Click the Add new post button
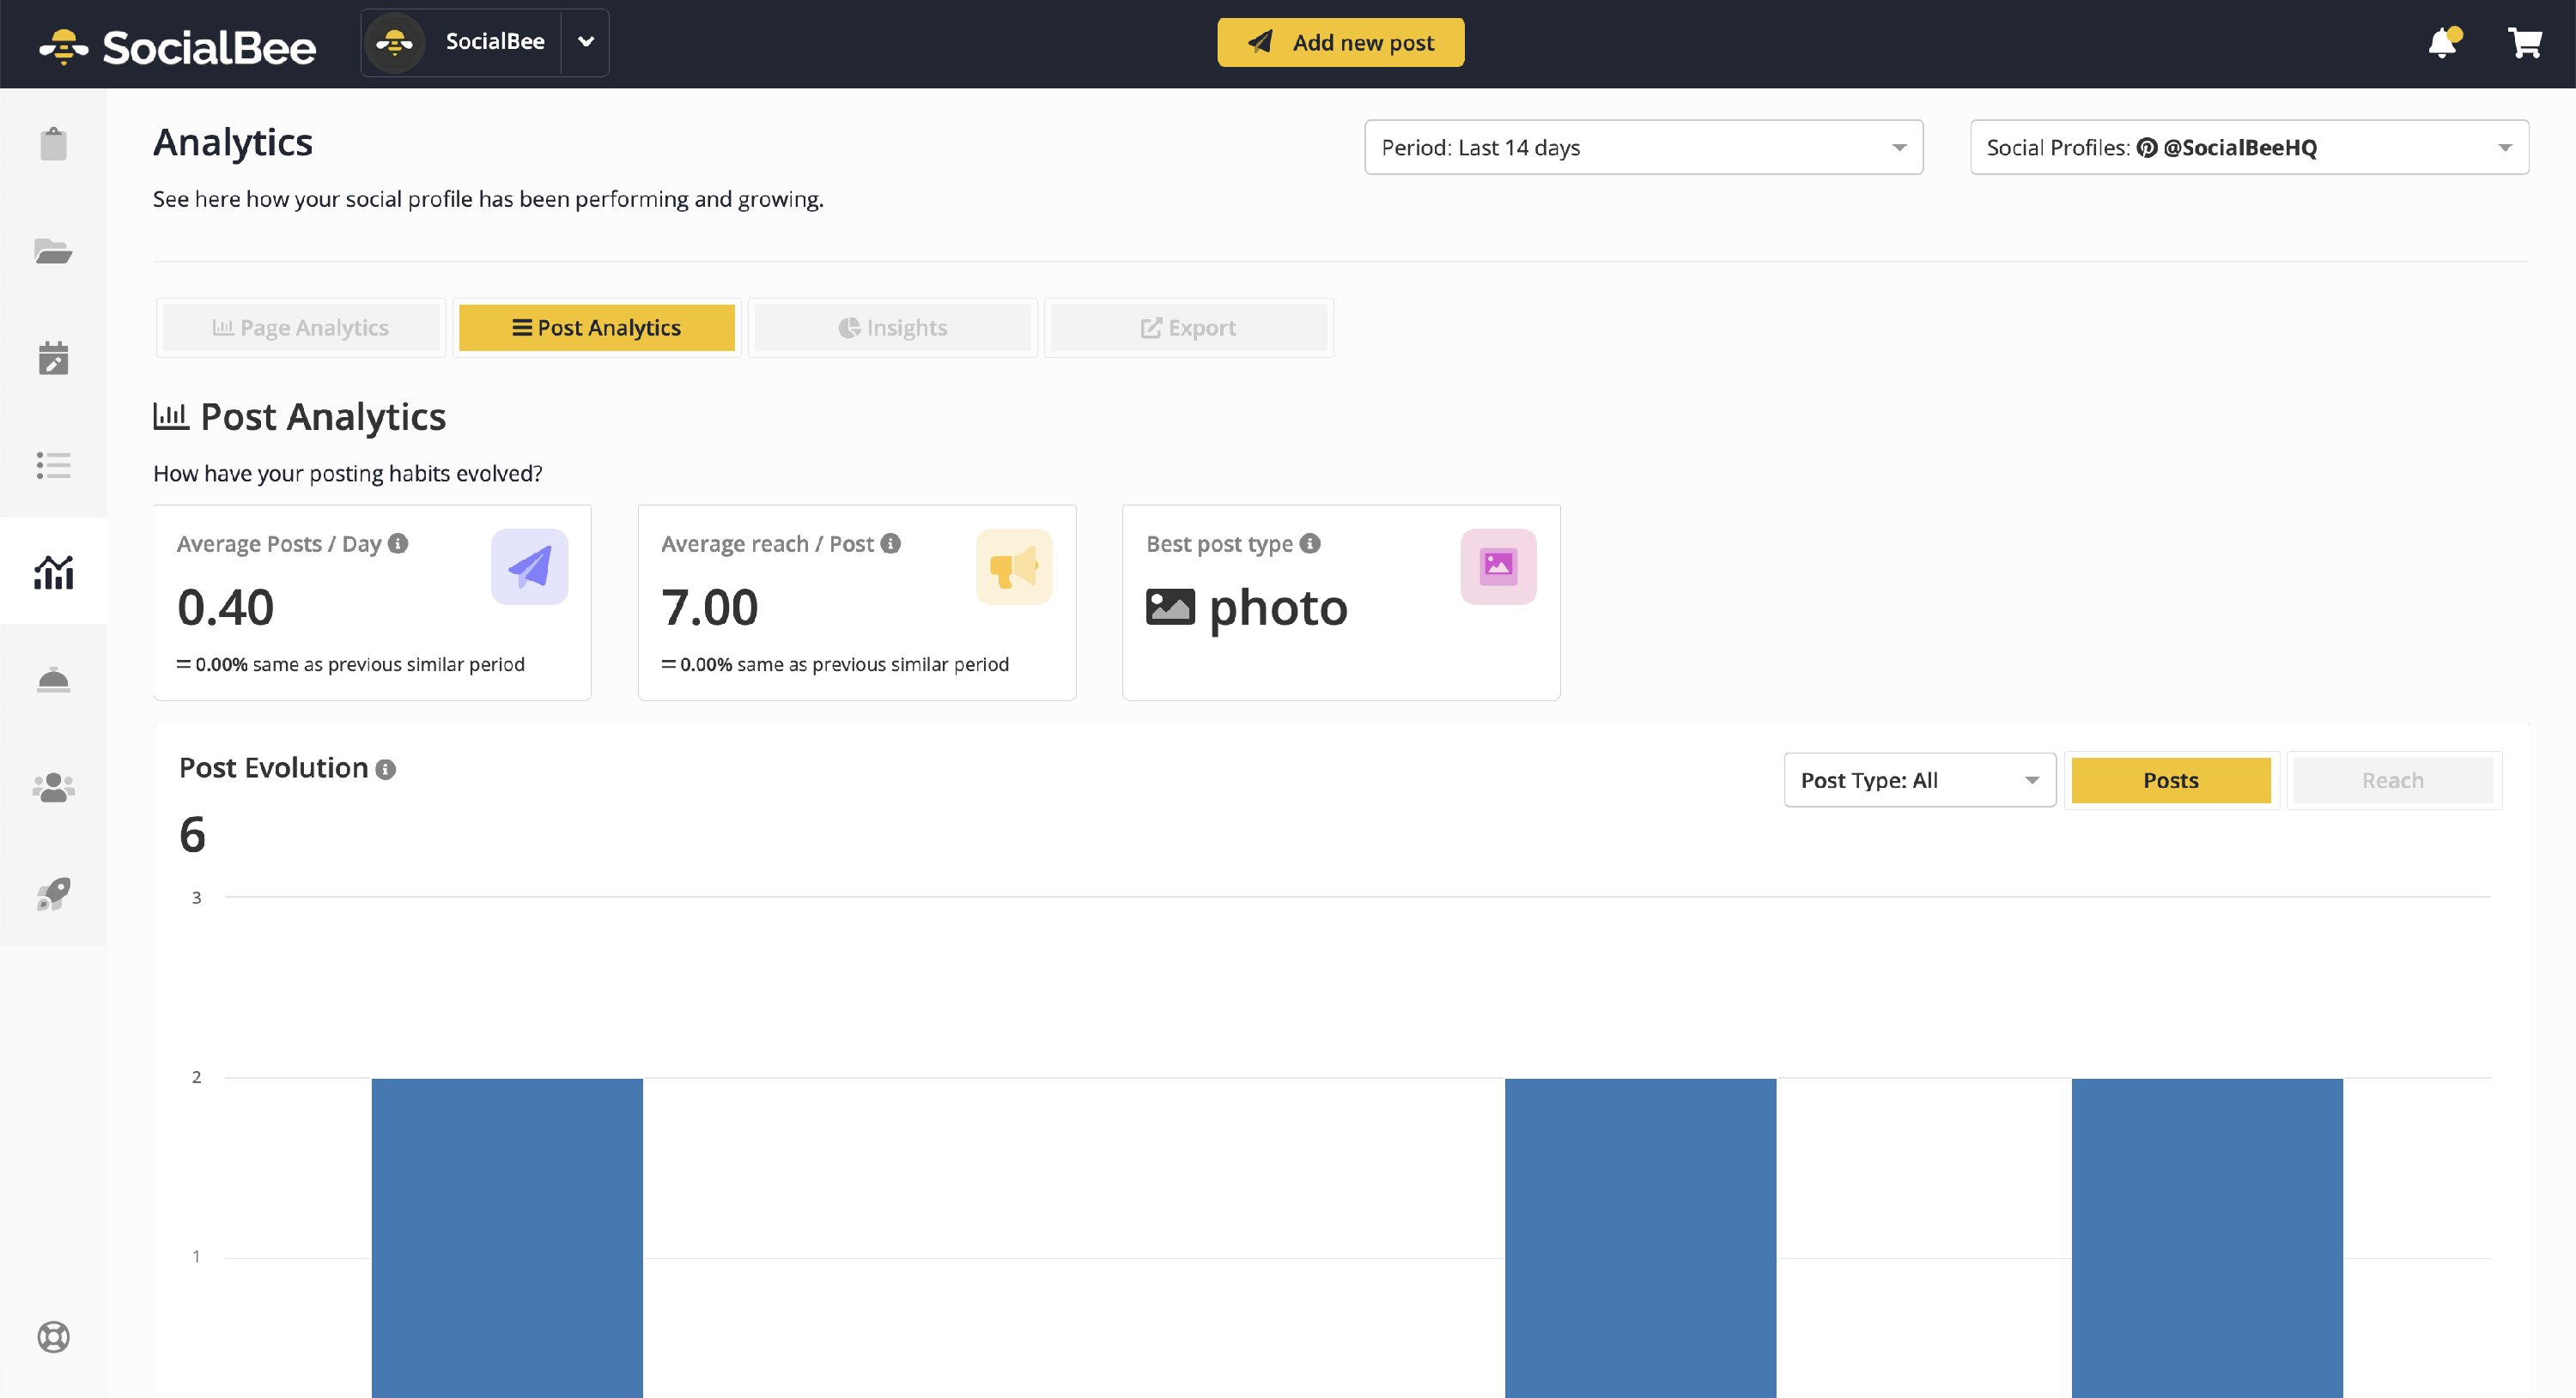Image resolution: width=2576 pixels, height=1398 pixels. (x=1340, y=42)
